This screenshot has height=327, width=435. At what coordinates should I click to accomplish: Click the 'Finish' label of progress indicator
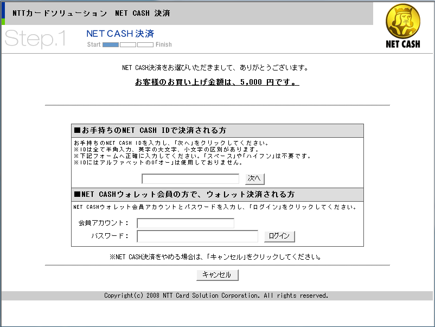pyautogui.click(x=164, y=44)
